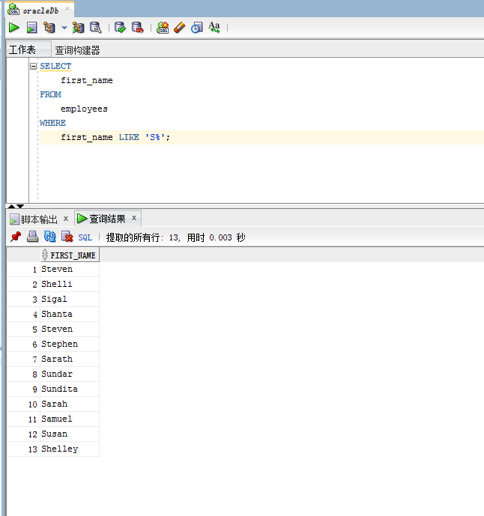Screen dimensions: 484x516
Task: Select the Shelli cell in row 2
Action: [x=70, y=284]
